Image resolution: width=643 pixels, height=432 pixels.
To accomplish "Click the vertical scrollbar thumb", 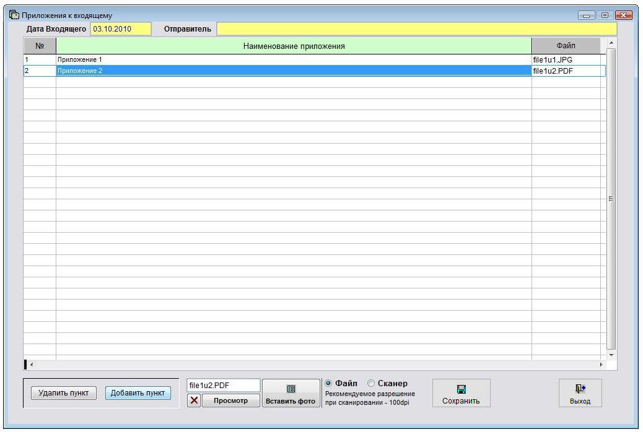I will tap(611, 199).
